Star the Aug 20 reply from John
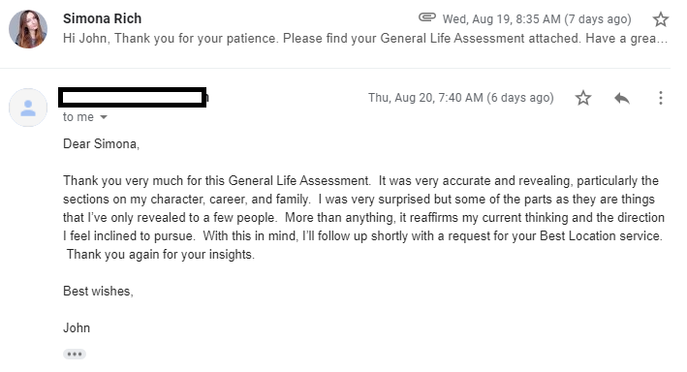Viewport: 687px width, 372px height. (582, 98)
